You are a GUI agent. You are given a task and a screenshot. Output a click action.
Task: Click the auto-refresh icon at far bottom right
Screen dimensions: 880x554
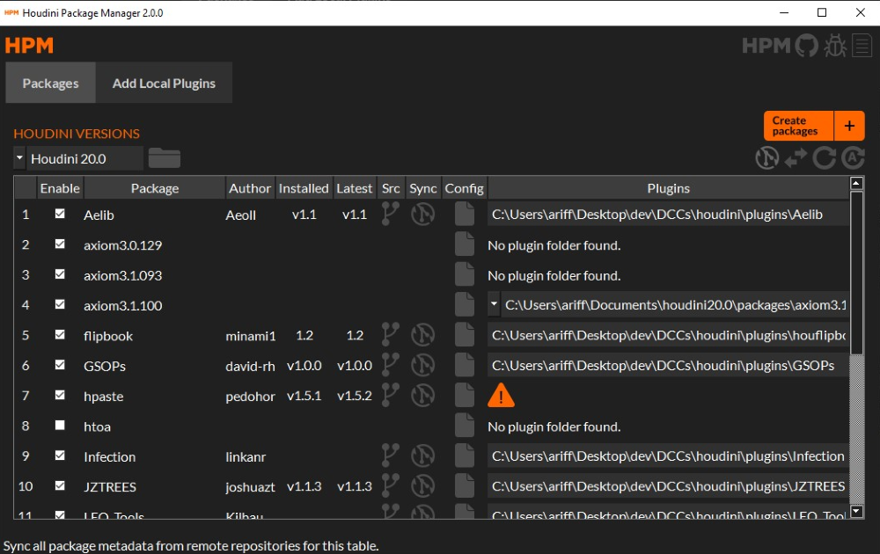[852, 158]
